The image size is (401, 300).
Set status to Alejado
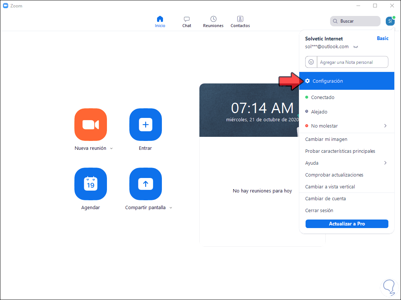coord(346,112)
